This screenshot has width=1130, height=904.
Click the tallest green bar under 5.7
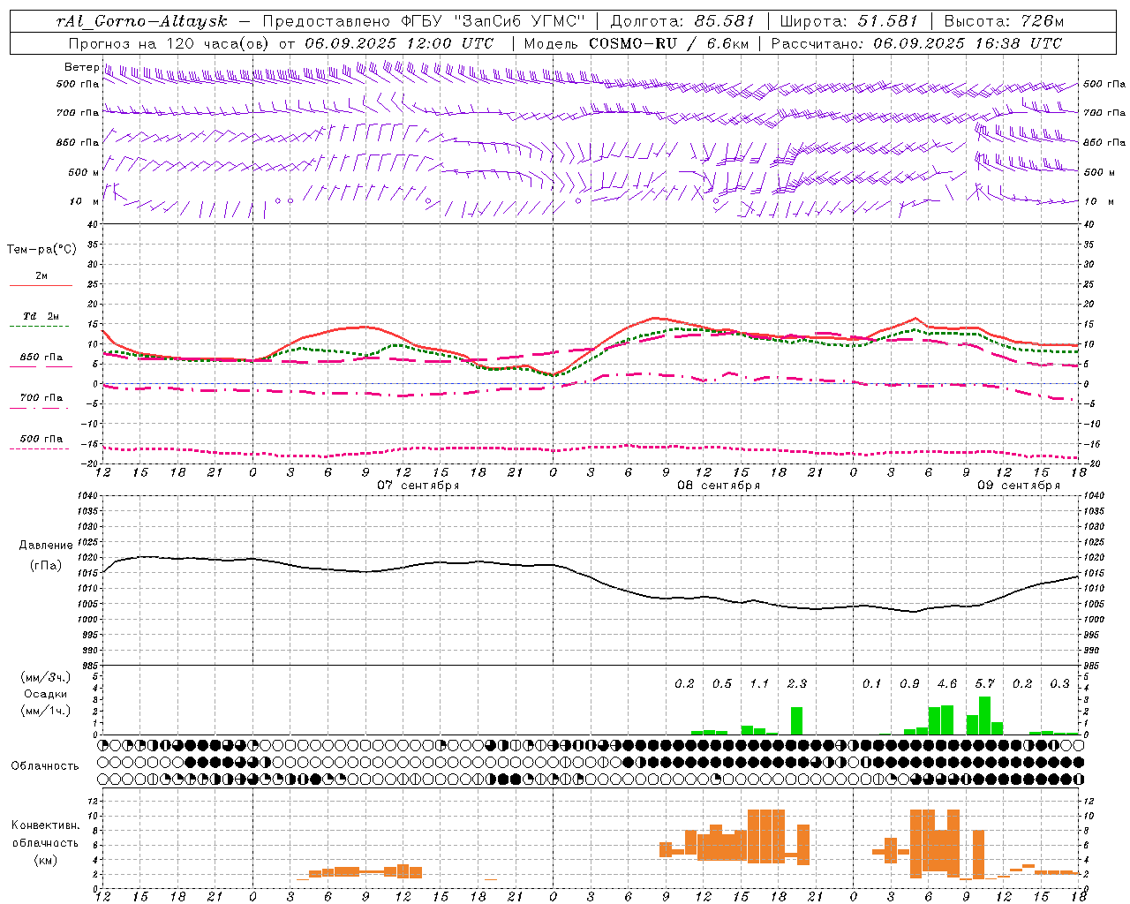(984, 716)
